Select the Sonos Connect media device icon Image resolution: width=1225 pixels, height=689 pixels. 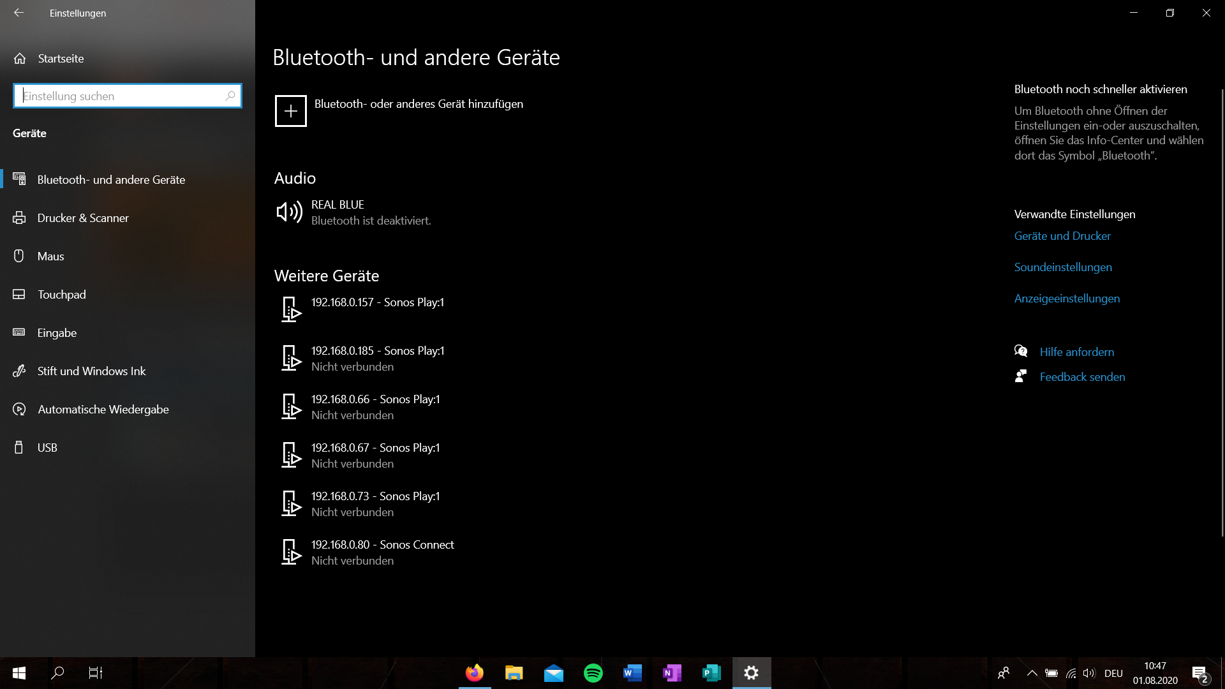click(291, 552)
